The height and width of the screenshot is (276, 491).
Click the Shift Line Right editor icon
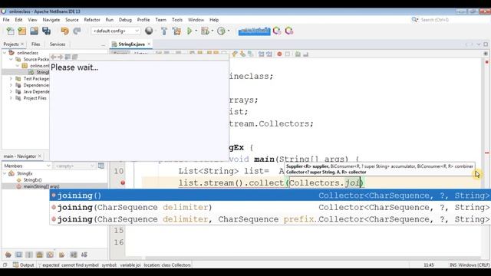click(269, 54)
